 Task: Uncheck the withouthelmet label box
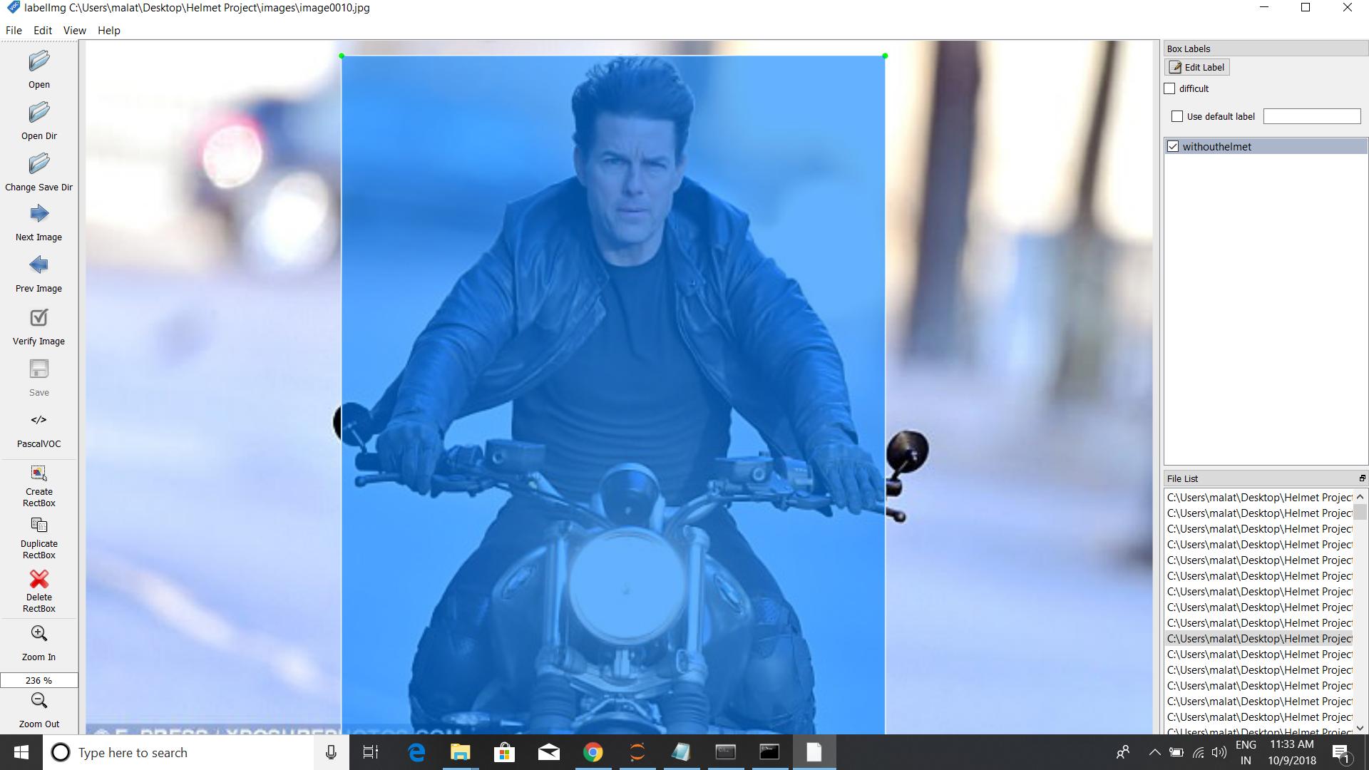pos(1173,147)
